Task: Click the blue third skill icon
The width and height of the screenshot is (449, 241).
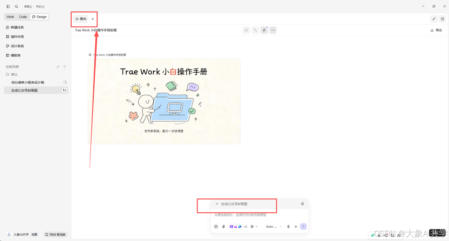Action: [240, 227]
